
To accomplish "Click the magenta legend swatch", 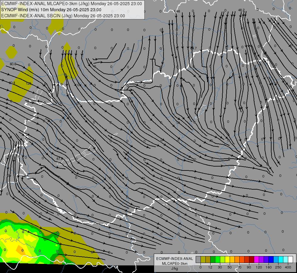I will 257,259.
